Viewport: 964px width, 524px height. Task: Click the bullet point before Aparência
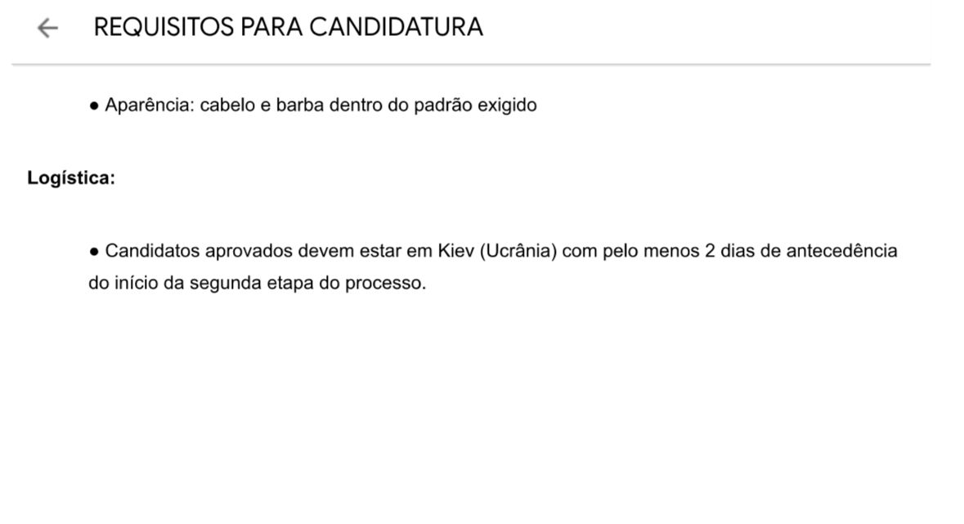point(94,105)
